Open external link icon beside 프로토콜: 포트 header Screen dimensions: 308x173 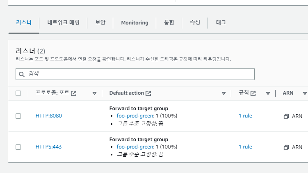74,93
